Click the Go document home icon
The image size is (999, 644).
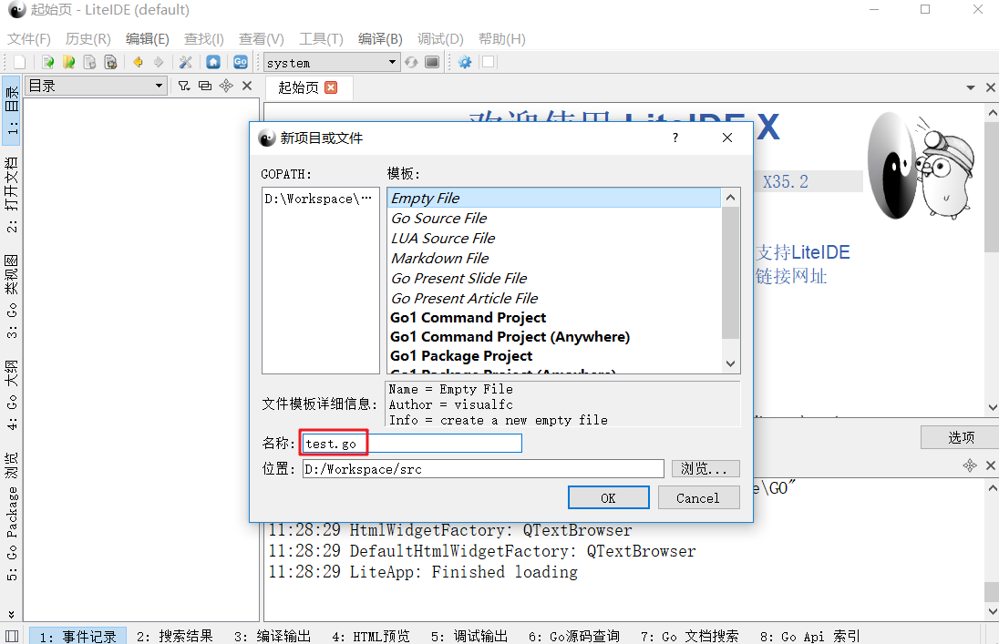pyautogui.click(x=241, y=62)
